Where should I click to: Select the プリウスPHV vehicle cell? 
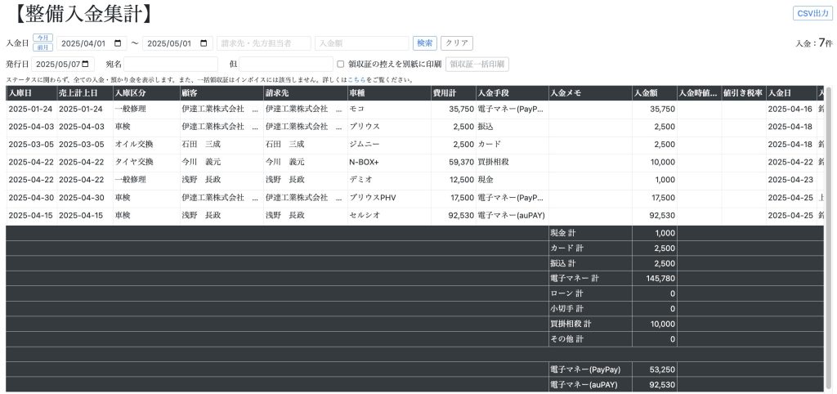(389, 198)
